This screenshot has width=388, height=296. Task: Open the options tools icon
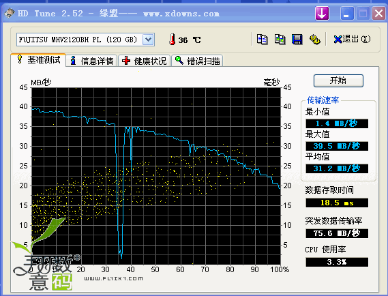pos(315,40)
